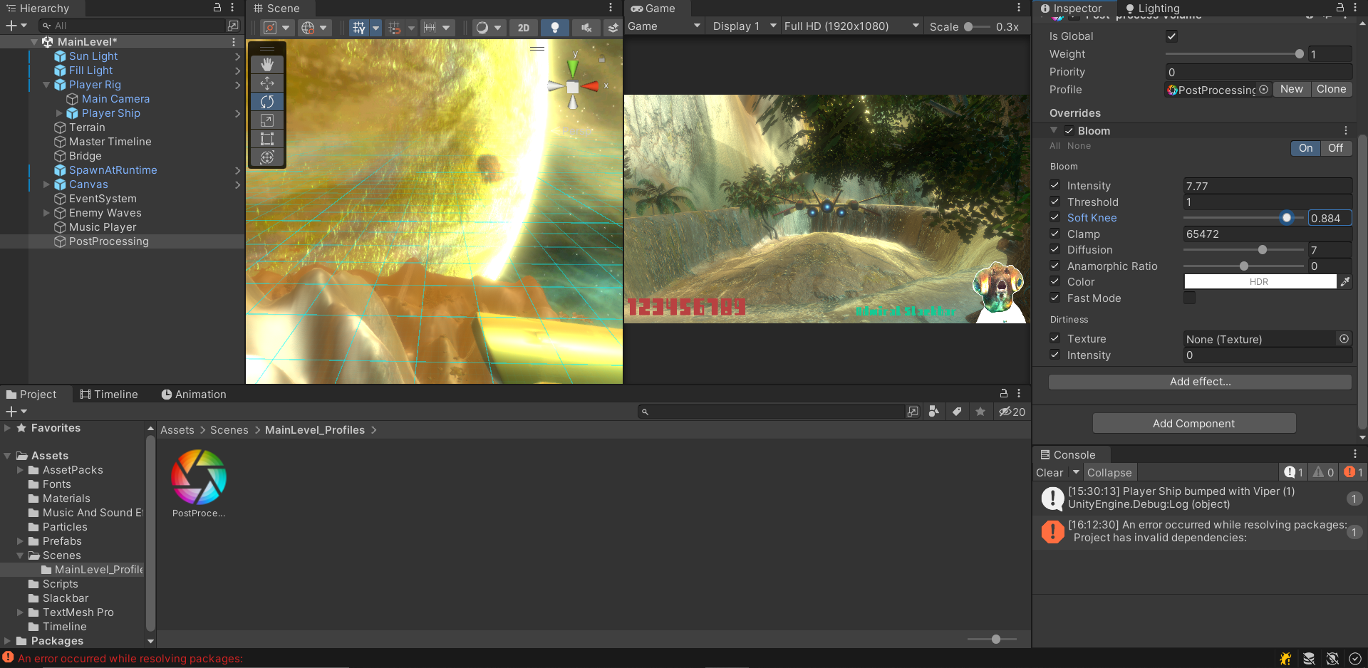Select the Rotate tool in Scene overlay
This screenshot has height=668, width=1368.
[267, 102]
